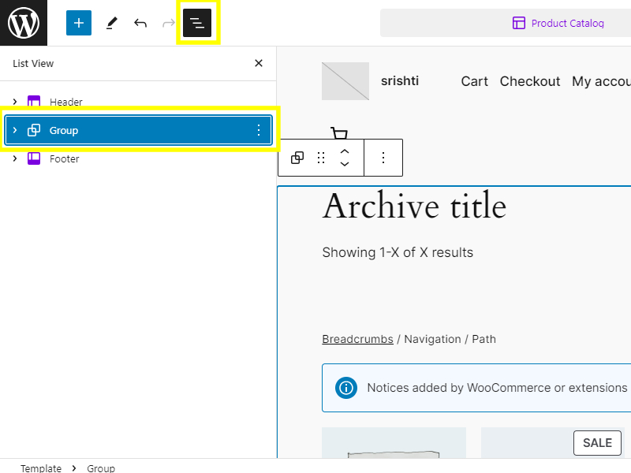Viewport: 631px width, 473px height.
Task: Open the block inserter plus button
Action: pyautogui.click(x=79, y=23)
